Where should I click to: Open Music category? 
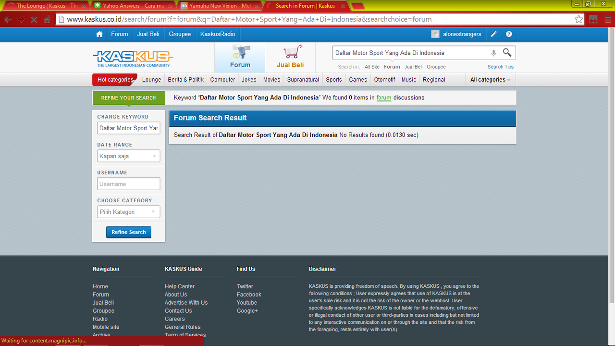tap(409, 80)
